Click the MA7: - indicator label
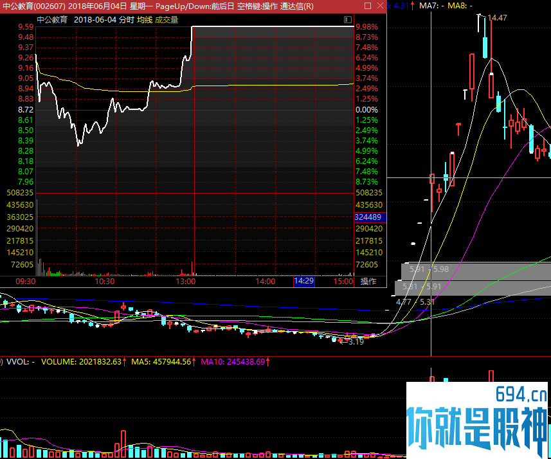Viewport: 551px width, 459px height. tap(431, 6)
